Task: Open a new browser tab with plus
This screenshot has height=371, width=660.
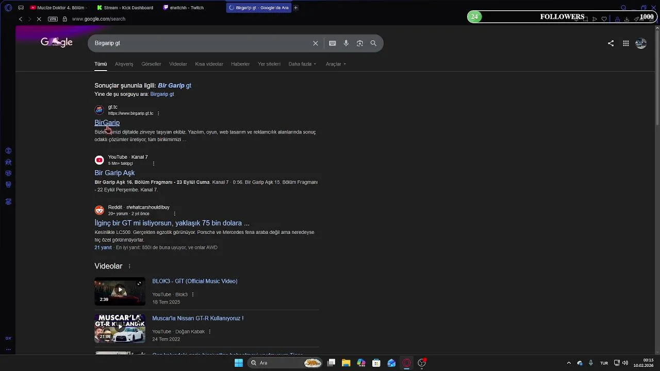Action: click(296, 8)
